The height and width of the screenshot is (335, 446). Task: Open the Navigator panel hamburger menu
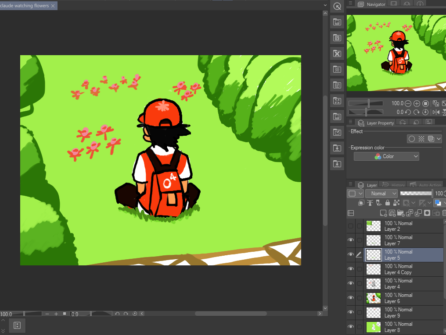pyautogui.click(x=351, y=3)
